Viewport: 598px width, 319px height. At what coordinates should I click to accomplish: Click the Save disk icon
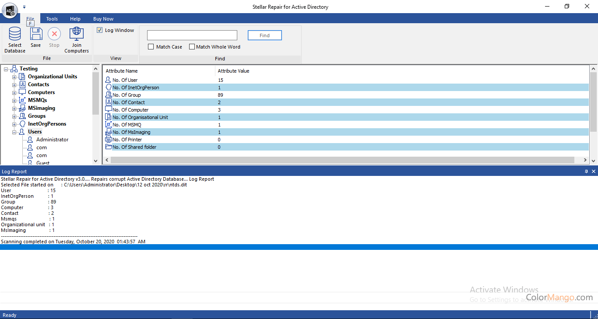[x=35, y=34]
